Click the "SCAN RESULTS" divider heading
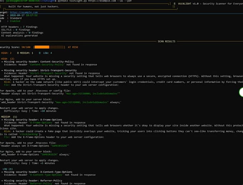This screenshot has height=185, width=243. tap(167, 41)
